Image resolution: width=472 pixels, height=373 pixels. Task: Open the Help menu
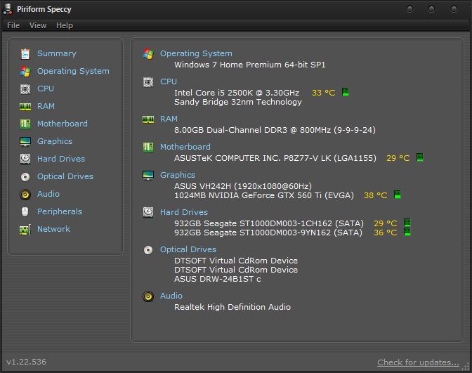65,25
